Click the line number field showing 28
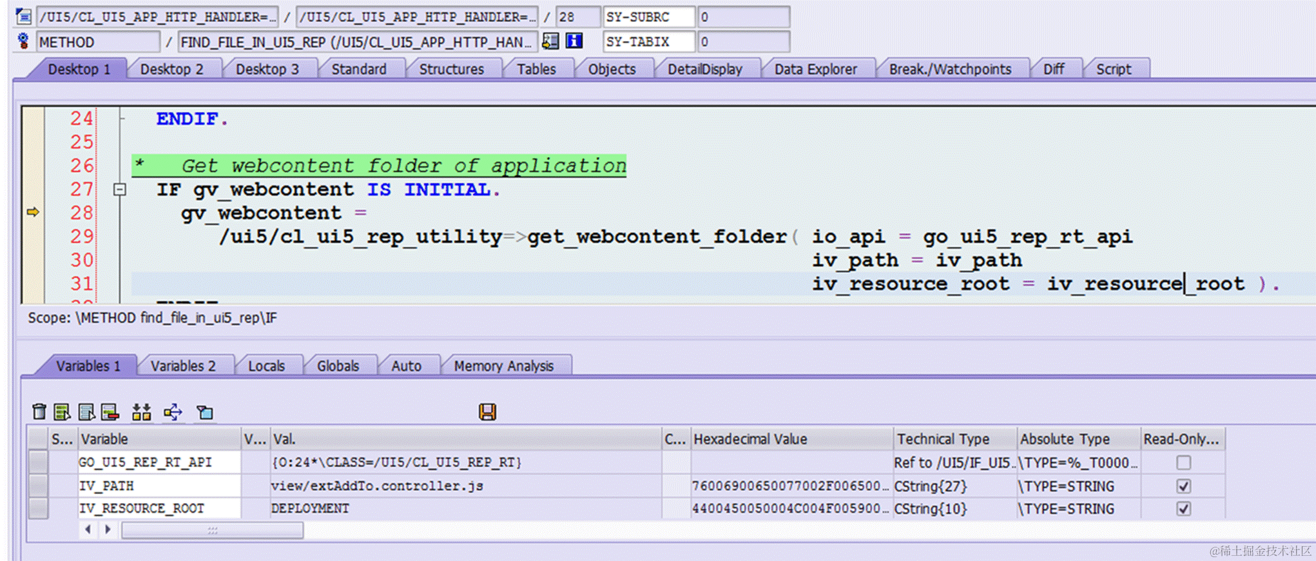The width and height of the screenshot is (1316, 561). 577,17
